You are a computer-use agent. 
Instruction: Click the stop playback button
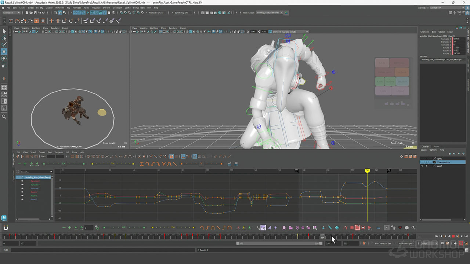453,236
